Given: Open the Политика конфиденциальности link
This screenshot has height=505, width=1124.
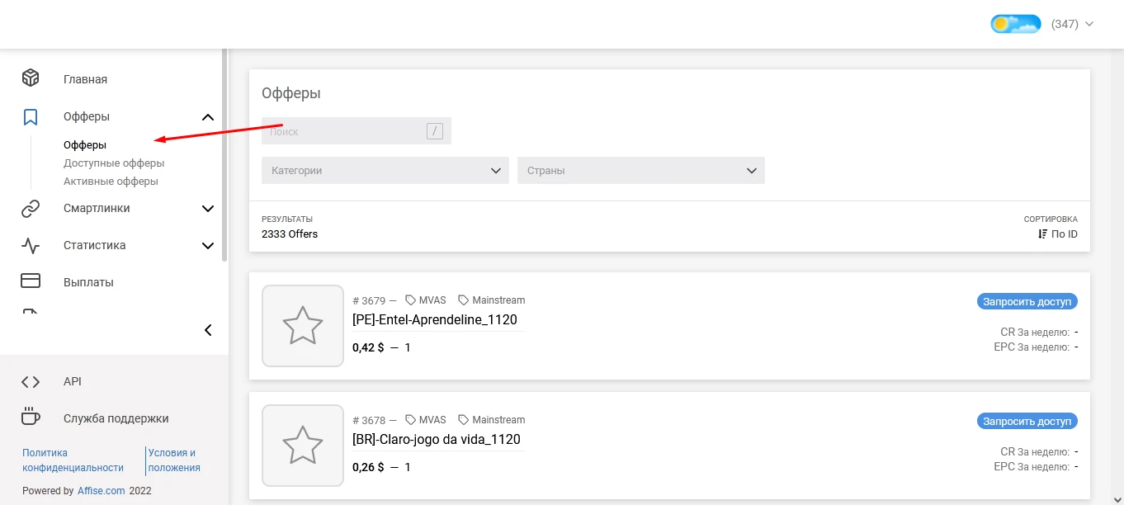Looking at the screenshot, I should click(x=73, y=460).
